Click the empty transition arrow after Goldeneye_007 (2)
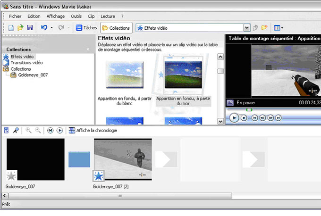Image resolution: width=321 pixels, height=216 pixels. [x=166, y=159]
